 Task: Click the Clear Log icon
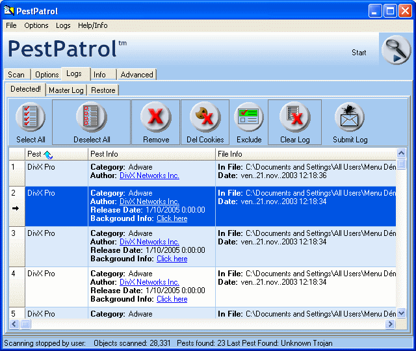coord(294,117)
